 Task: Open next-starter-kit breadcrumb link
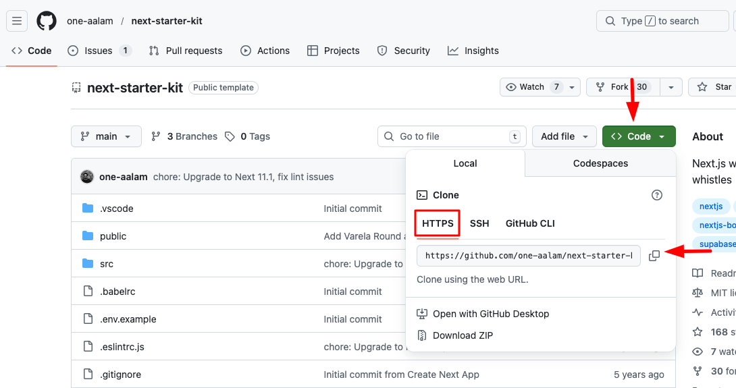click(167, 21)
